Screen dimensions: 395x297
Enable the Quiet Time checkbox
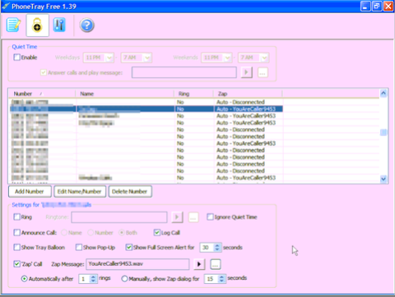click(17, 57)
